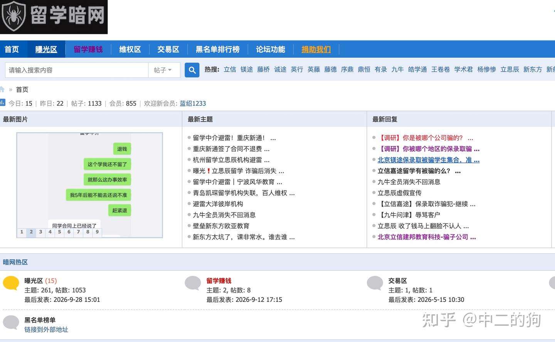555x342 pixels.
Task: Click gray speech bubble beside 交易区 forum
Action: (x=375, y=283)
